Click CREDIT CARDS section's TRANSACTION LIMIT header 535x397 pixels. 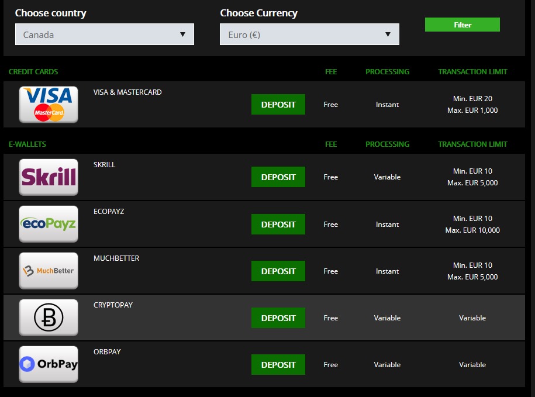coord(472,71)
